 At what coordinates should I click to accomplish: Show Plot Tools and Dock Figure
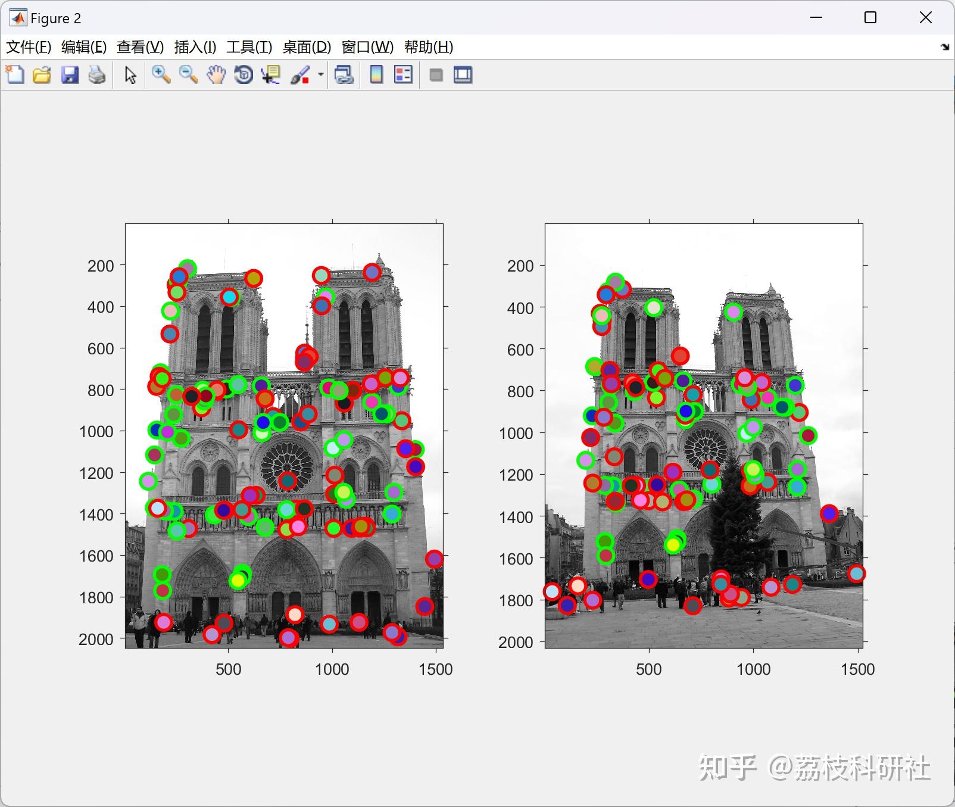(462, 74)
